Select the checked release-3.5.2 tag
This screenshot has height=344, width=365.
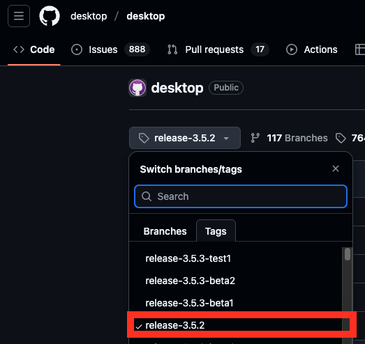click(238, 325)
